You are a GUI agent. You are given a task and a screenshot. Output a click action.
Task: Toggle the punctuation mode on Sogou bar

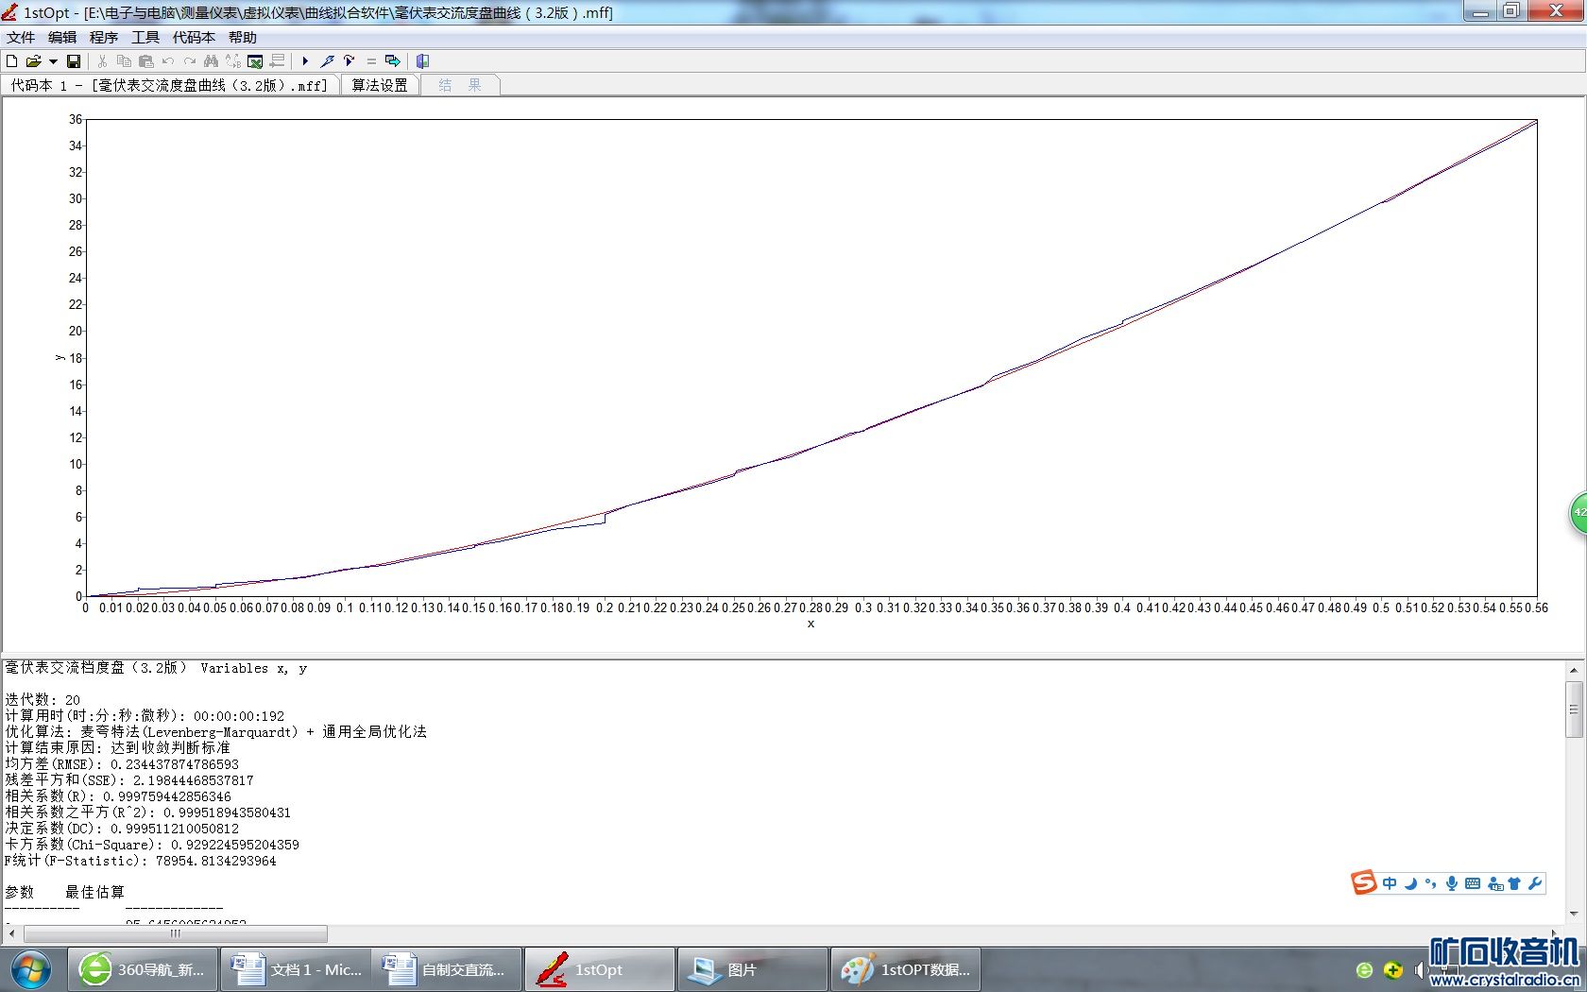[1431, 883]
